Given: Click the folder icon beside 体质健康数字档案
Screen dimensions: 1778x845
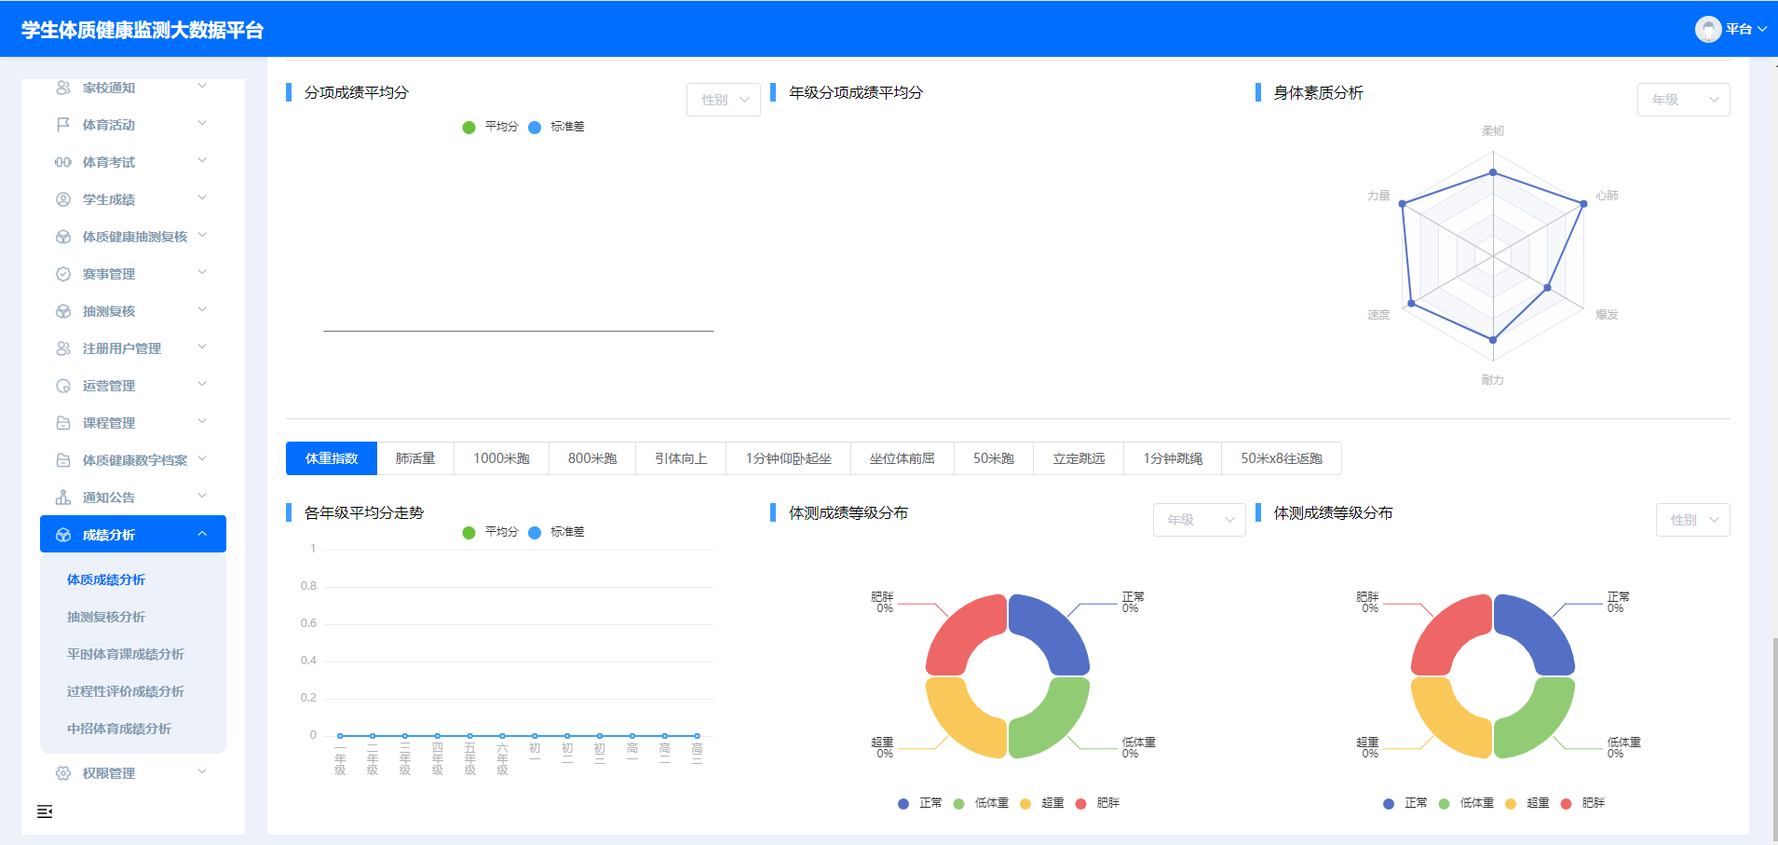Looking at the screenshot, I should pos(63,460).
